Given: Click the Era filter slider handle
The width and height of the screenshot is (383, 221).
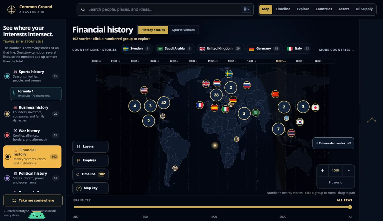Looking at the screenshot, I should [x=350, y=207].
